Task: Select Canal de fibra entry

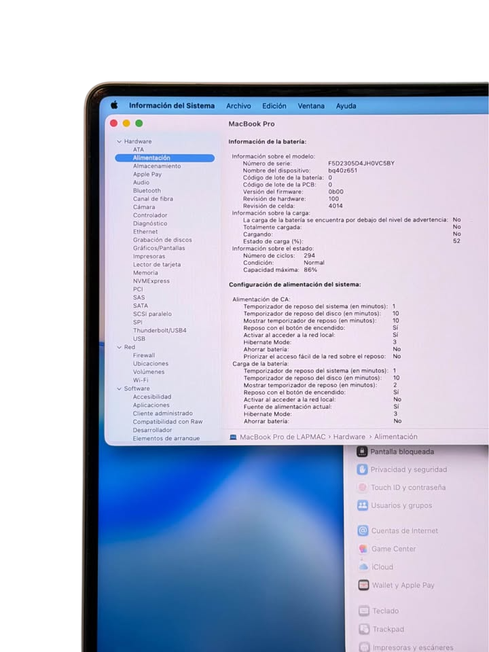Action: click(x=153, y=199)
